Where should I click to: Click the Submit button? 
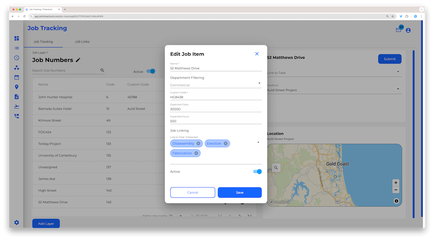coord(390,59)
